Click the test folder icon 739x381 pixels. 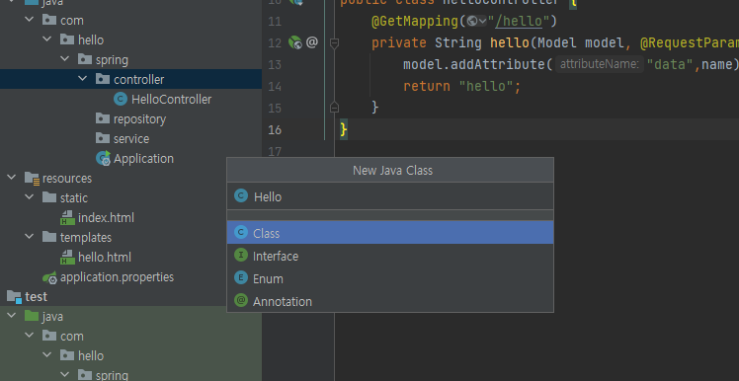coord(14,297)
